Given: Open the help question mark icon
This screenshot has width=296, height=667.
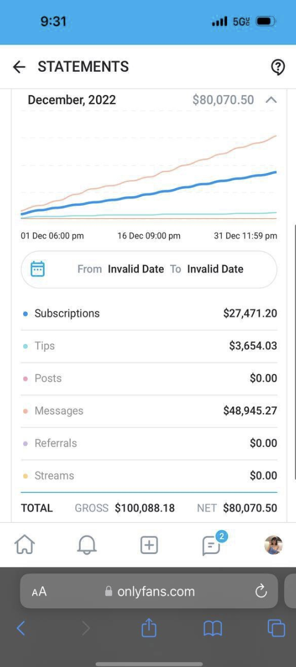Looking at the screenshot, I should pos(277,67).
